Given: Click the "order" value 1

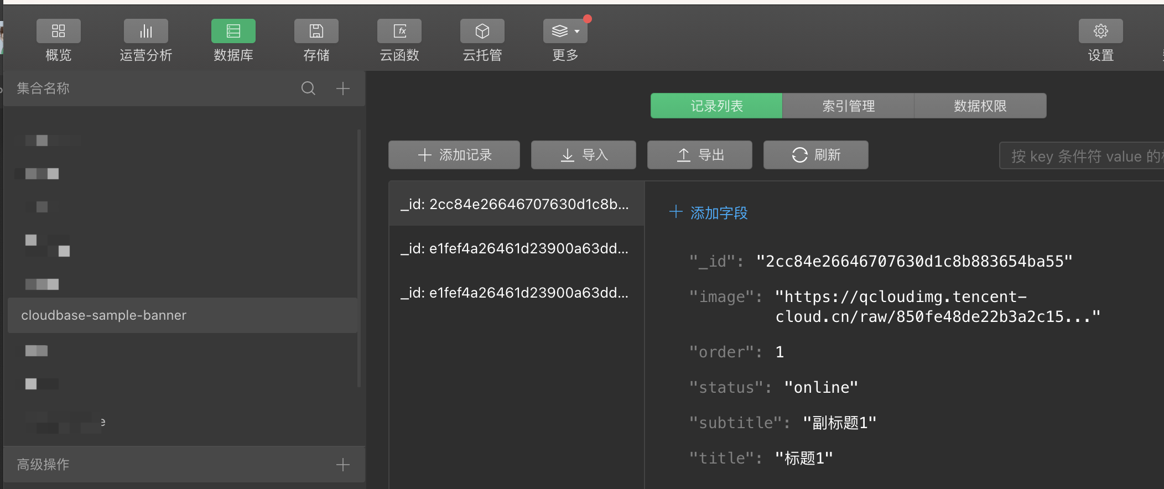Looking at the screenshot, I should (x=780, y=352).
